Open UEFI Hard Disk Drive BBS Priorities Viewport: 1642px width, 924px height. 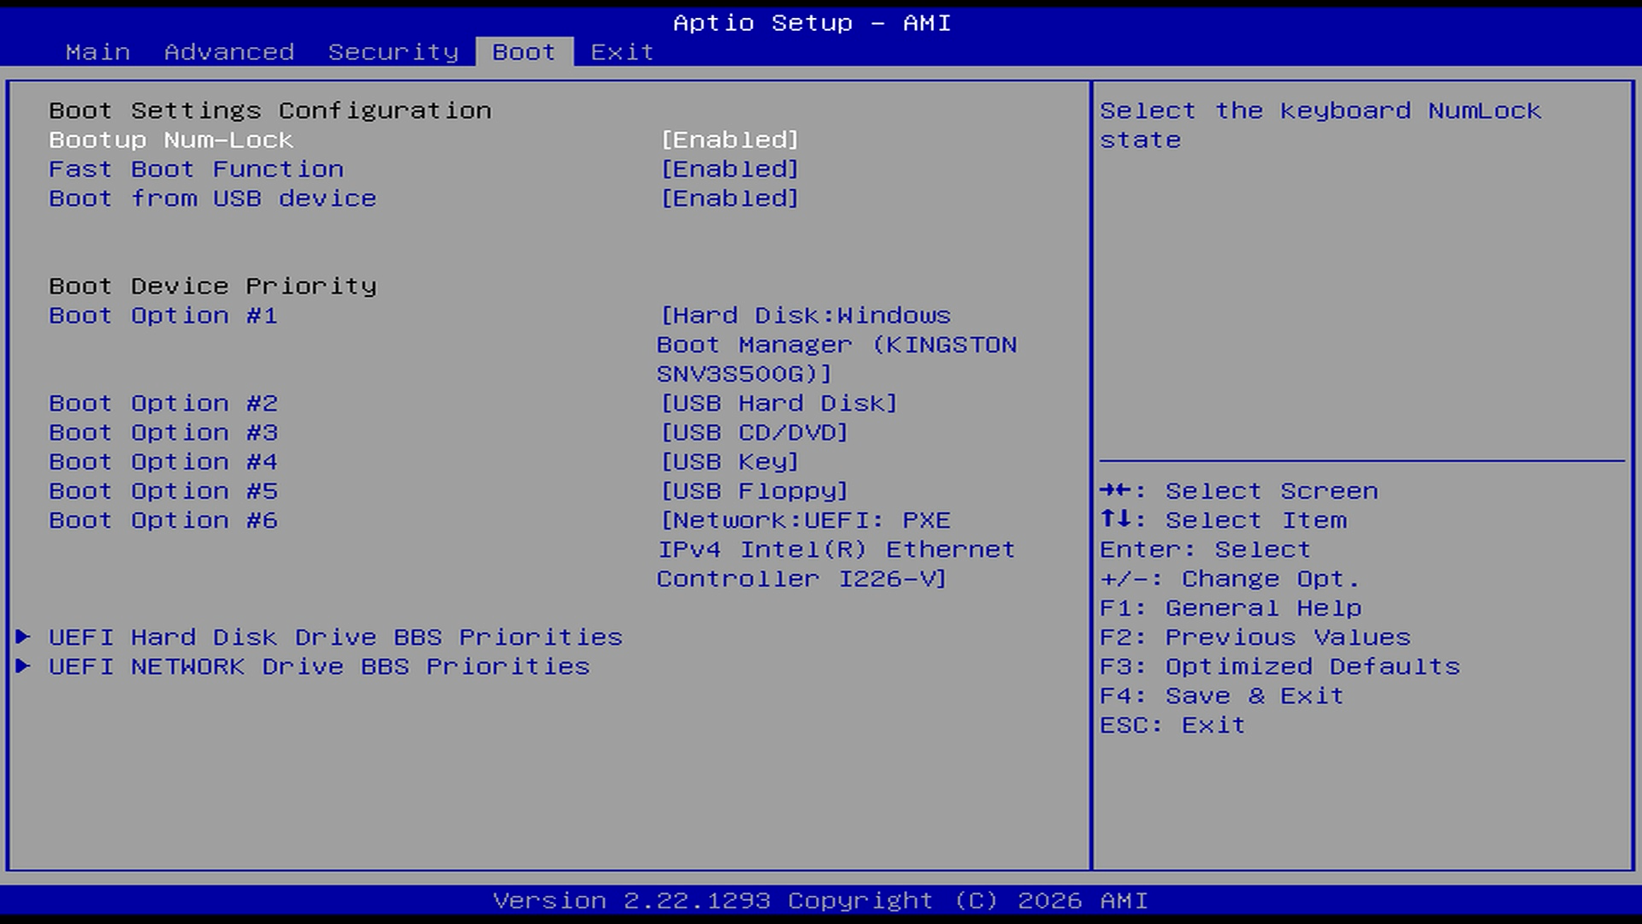(x=335, y=637)
